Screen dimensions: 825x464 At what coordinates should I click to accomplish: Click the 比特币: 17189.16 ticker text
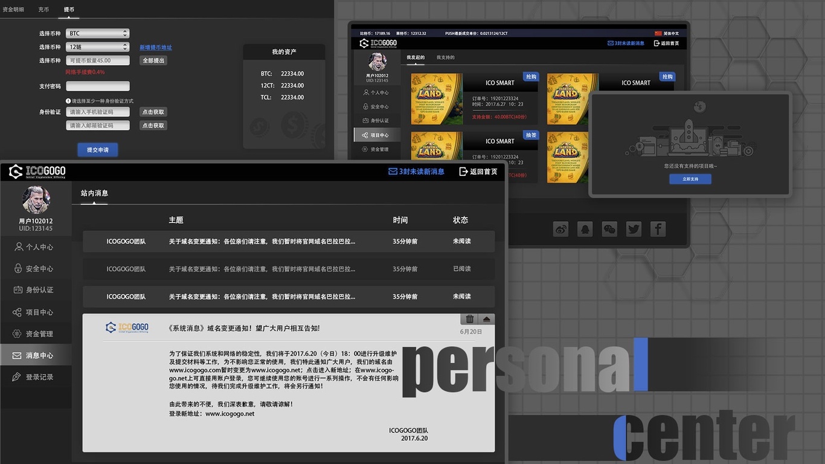(374, 33)
